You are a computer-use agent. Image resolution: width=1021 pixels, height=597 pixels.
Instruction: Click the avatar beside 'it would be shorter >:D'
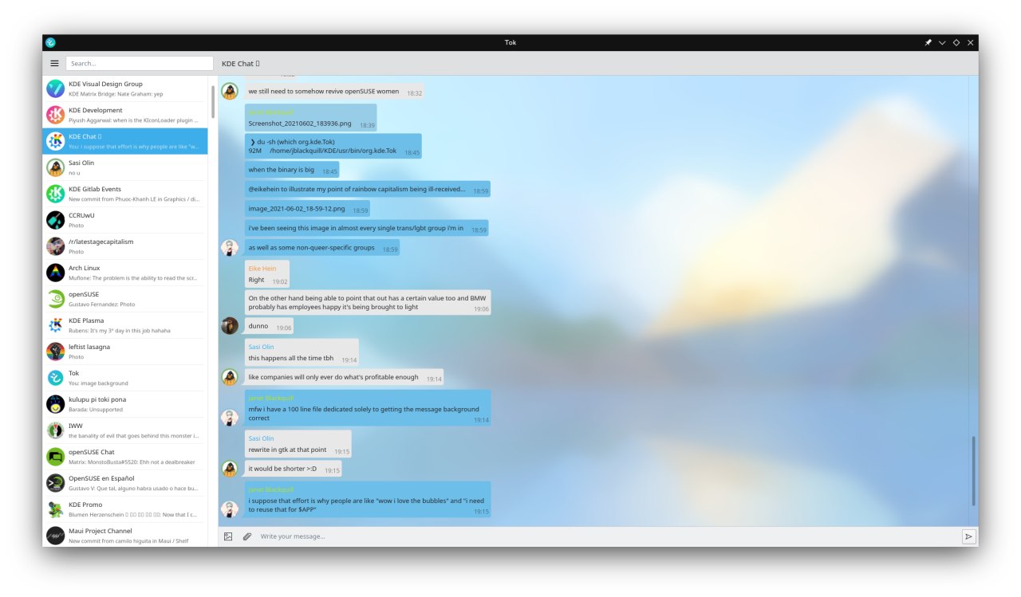click(230, 469)
